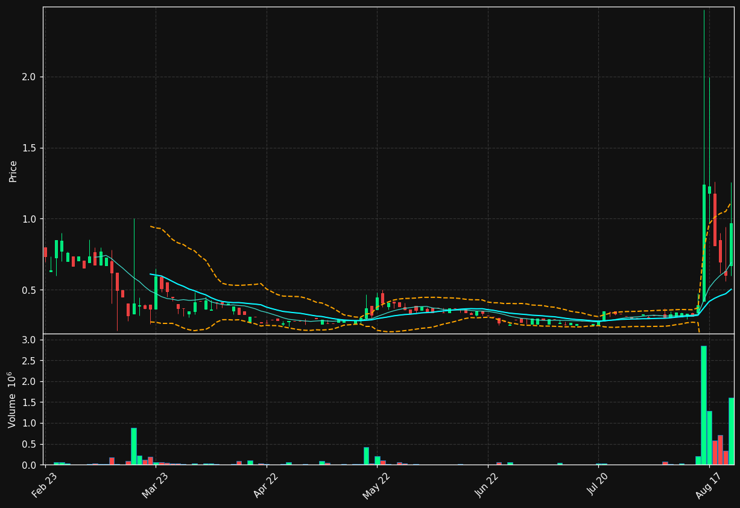Click the 1.0 price axis label

(29, 219)
